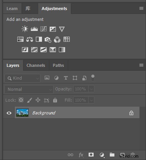The height and width of the screenshot is (160, 146).
Task: Select the Background layer thumbnail
Action: coord(22,112)
